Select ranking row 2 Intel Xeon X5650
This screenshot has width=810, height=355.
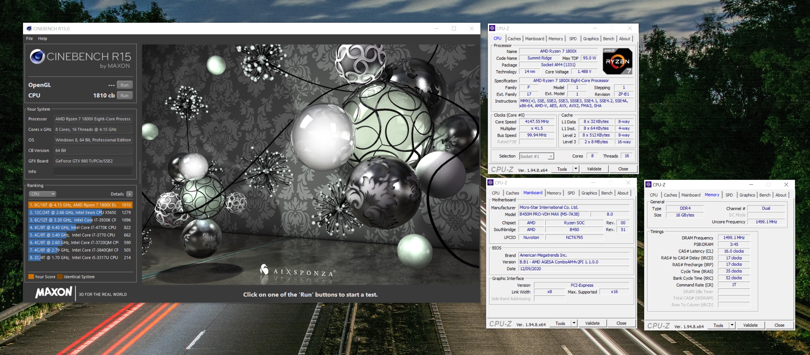point(80,212)
